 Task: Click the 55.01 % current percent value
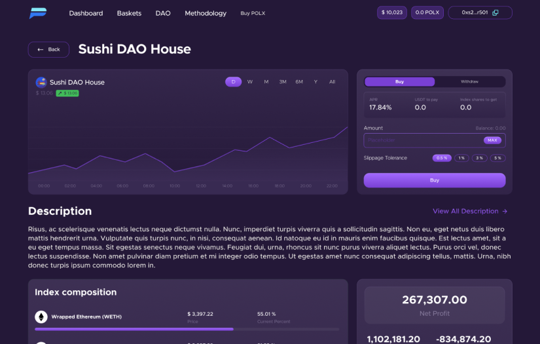tap(266, 314)
